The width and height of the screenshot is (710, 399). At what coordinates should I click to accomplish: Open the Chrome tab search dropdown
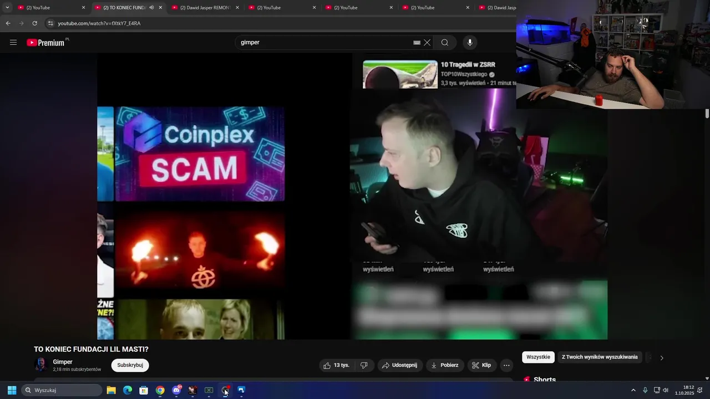[7, 7]
